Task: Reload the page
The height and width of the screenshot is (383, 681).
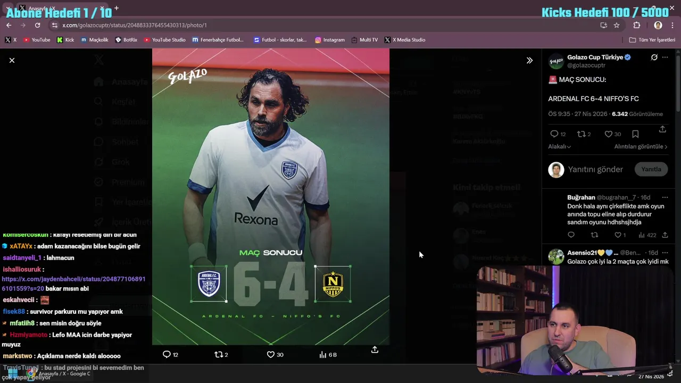Action: (x=37, y=25)
